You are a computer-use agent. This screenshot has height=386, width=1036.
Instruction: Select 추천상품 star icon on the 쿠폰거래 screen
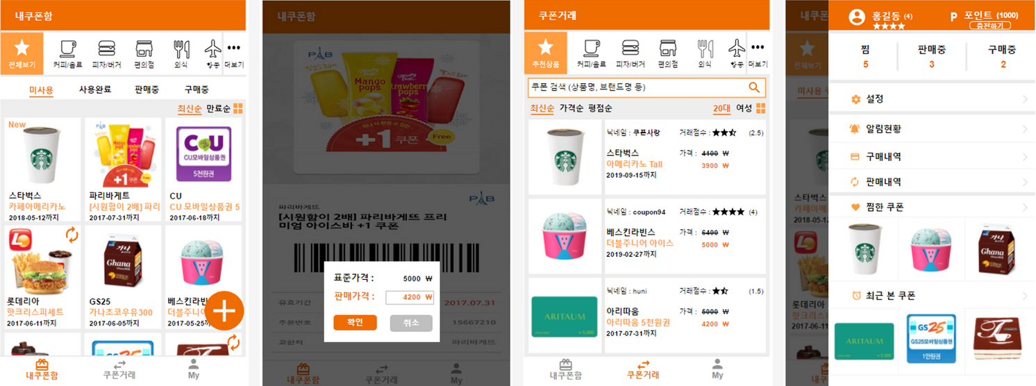(546, 47)
